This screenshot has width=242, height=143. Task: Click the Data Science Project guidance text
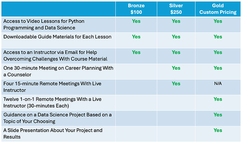tap(57, 118)
